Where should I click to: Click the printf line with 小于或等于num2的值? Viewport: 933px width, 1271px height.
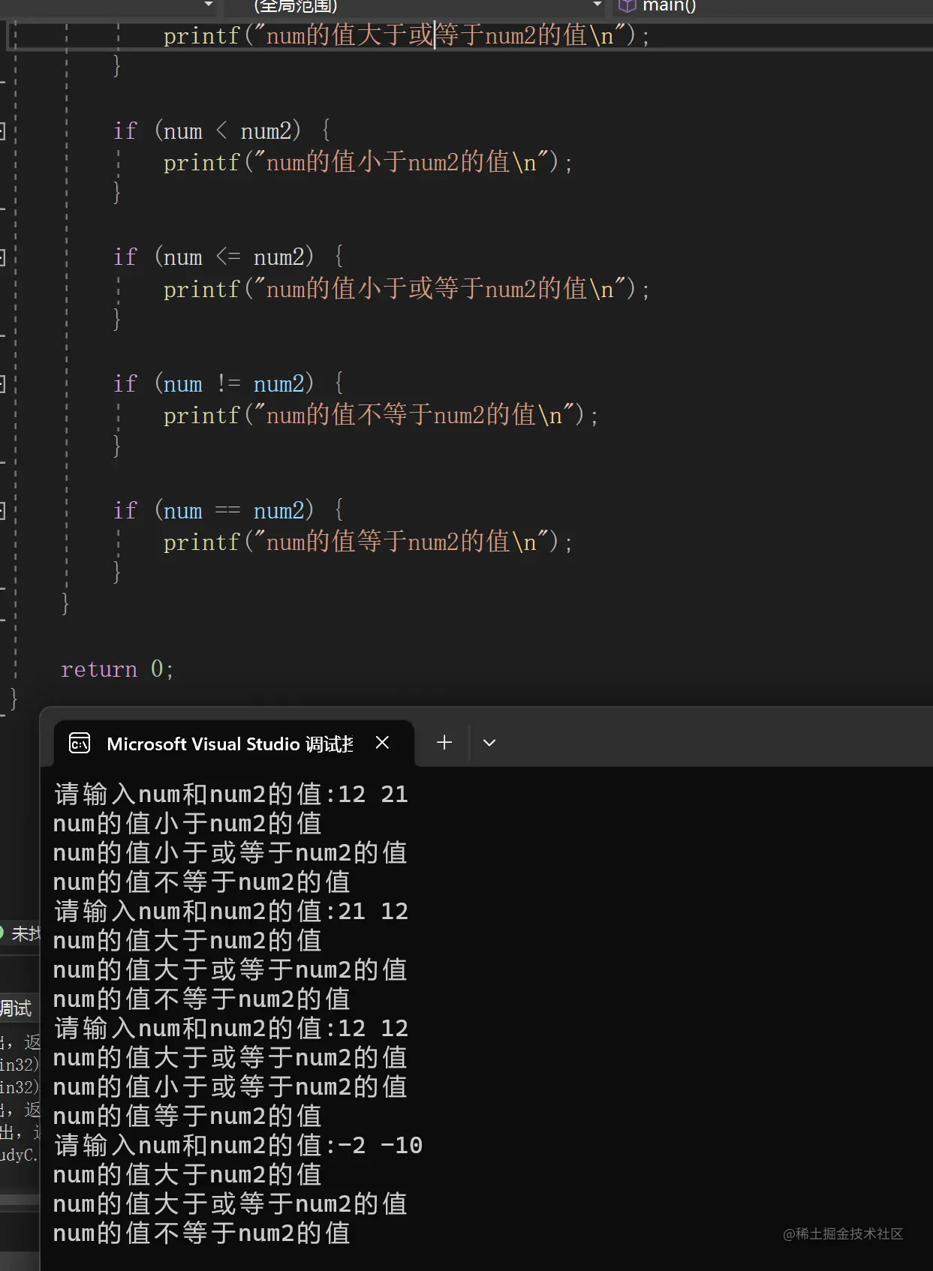(x=406, y=289)
